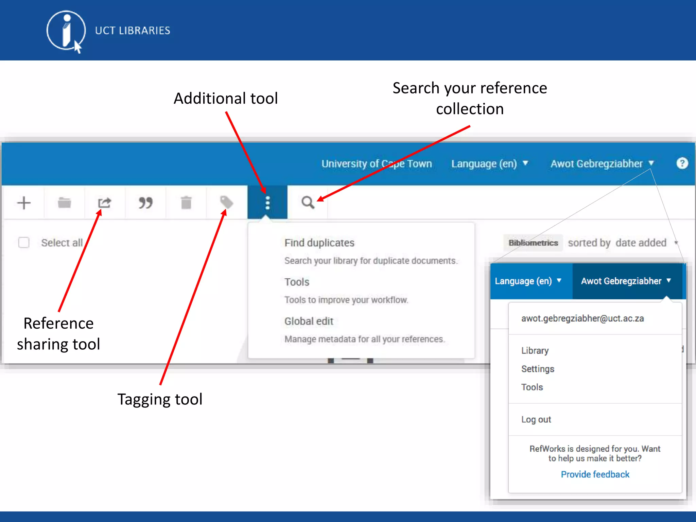Click 'Manage metadata for all your references.' text
696x522 pixels.
[365, 339]
